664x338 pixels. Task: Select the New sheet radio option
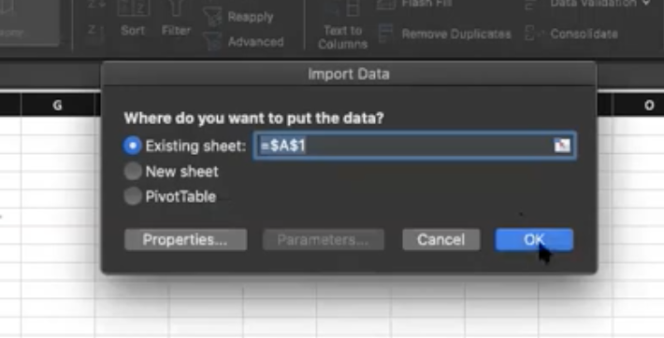[x=133, y=171]
